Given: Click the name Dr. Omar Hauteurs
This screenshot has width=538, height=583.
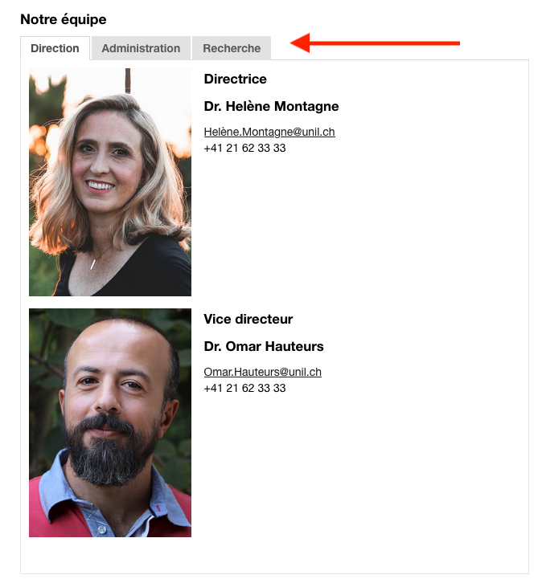Looking at the screenshot, I should [x=264, y=347].
